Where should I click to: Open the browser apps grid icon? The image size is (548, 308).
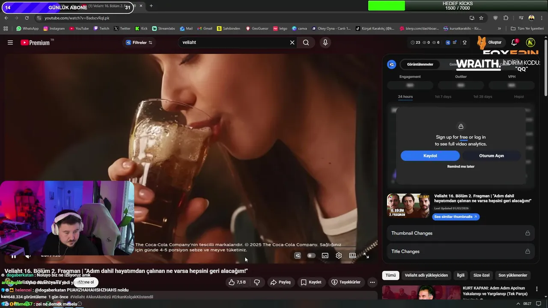[6, 29]
